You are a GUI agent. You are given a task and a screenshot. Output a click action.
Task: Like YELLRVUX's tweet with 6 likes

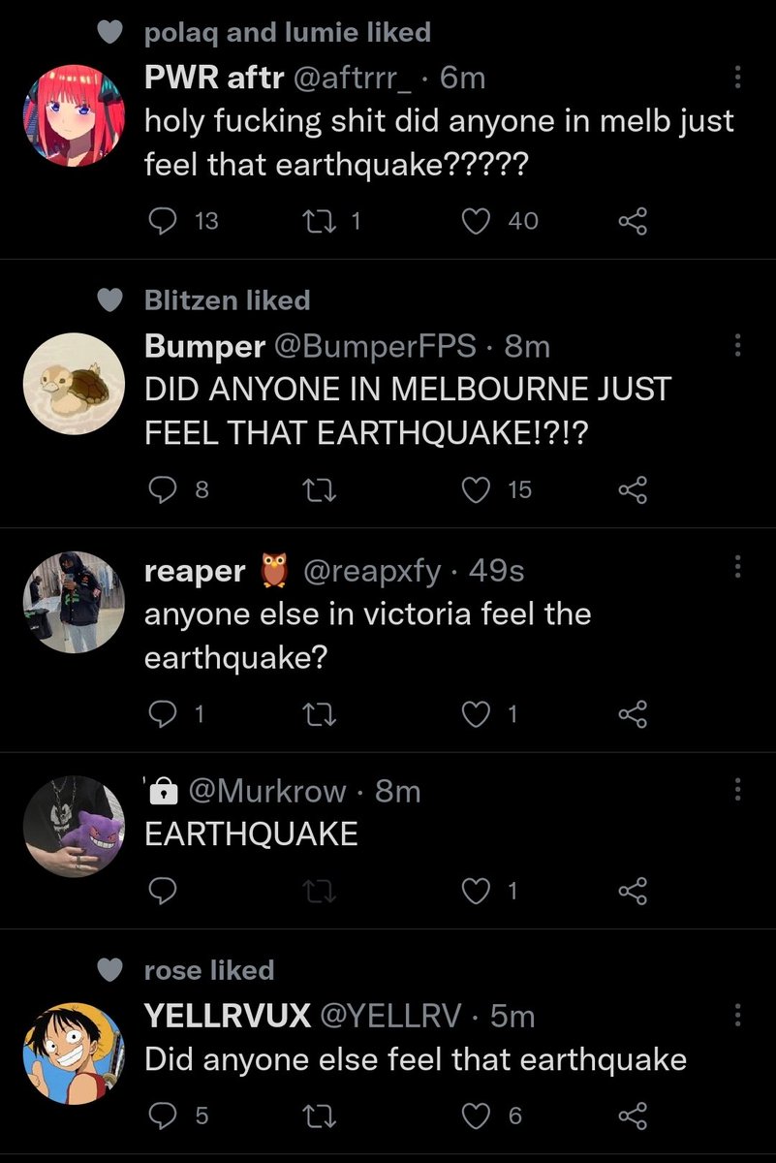pos(476,1116)
